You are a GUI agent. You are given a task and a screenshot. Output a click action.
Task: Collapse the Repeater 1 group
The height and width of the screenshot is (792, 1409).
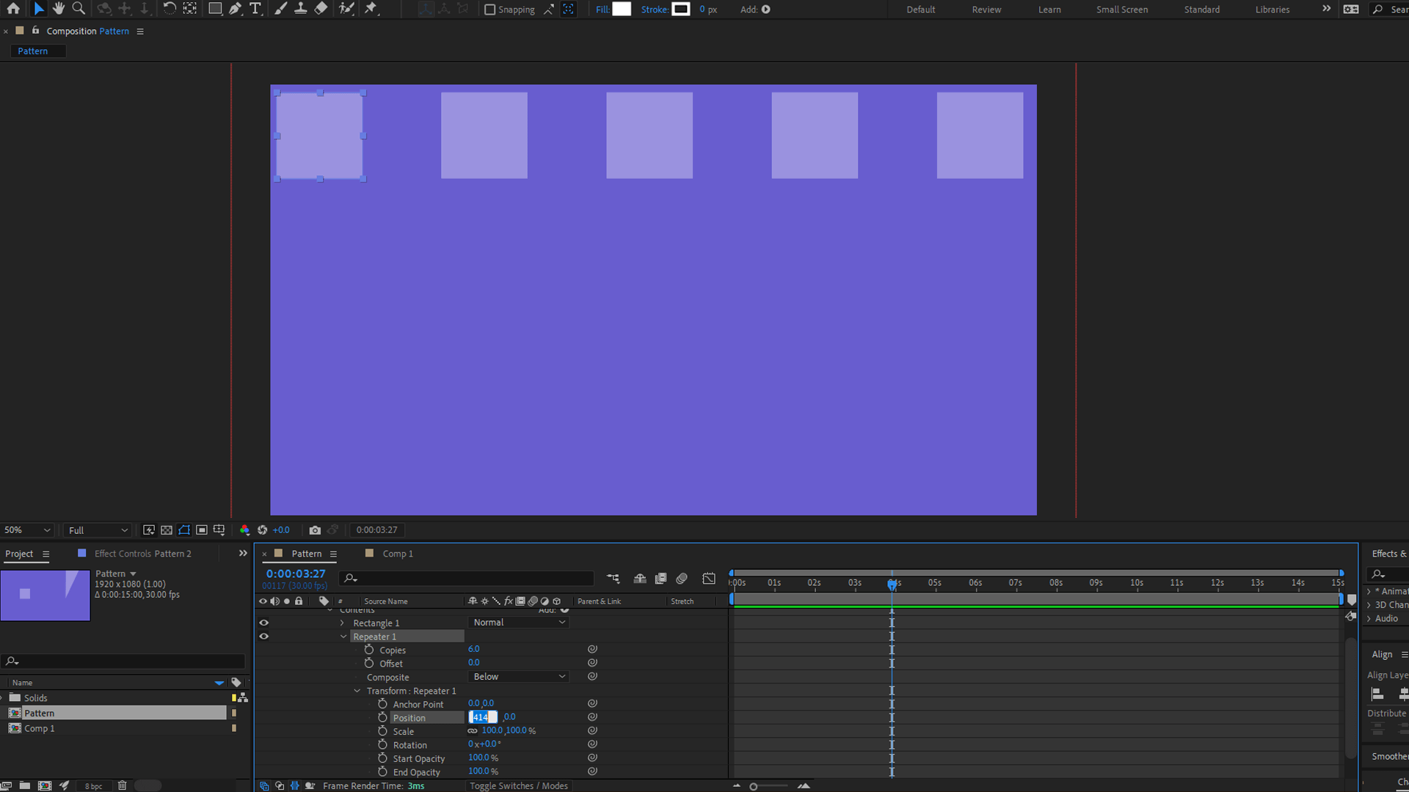[x=343, y=636]
